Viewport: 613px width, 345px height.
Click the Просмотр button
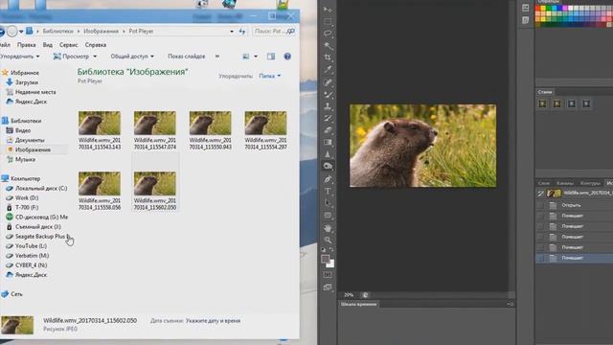coord(72,57)
